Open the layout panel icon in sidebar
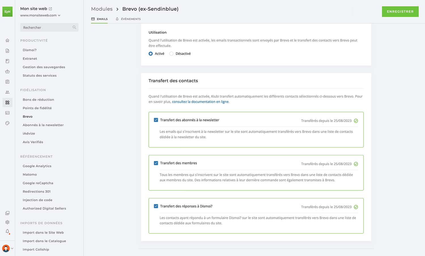 pyautogui.click(x=7, y=113)
